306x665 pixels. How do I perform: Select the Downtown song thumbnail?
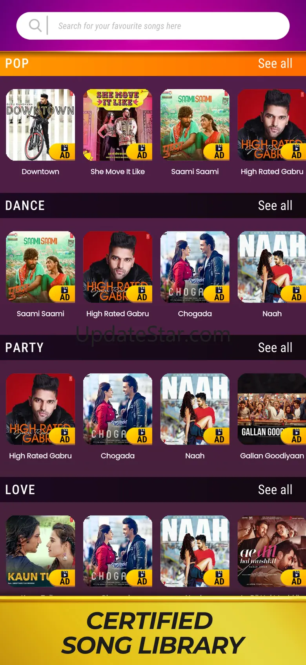coord(40,125)
